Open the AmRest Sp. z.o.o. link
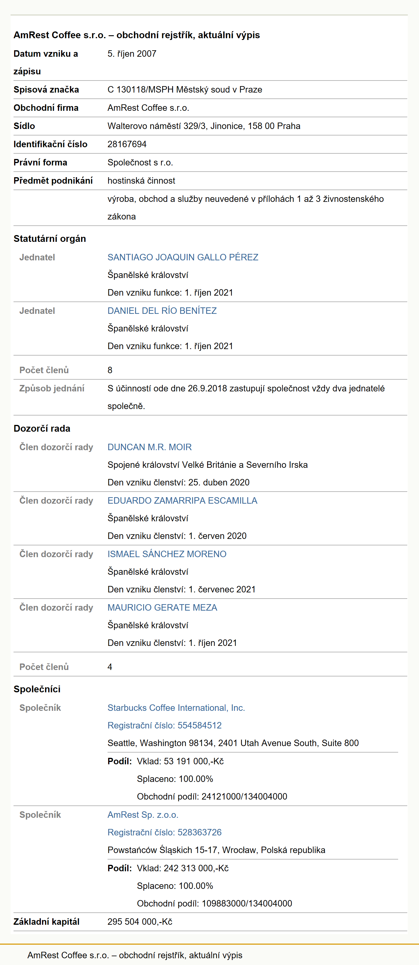This screenshot has width=419, height=965. pos(143,815)
